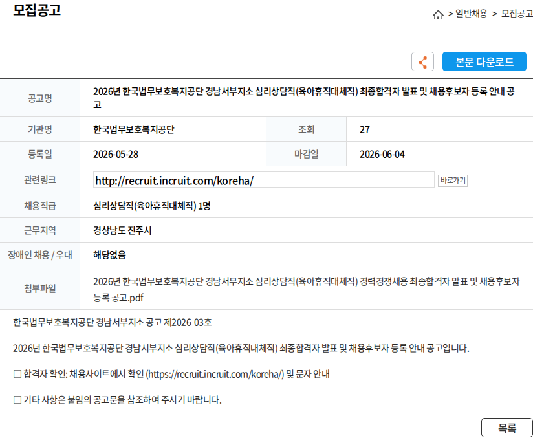Screen dimensions: 533x438
Task: Click the 기타 사항 line in body
Action: click(117, 400)
